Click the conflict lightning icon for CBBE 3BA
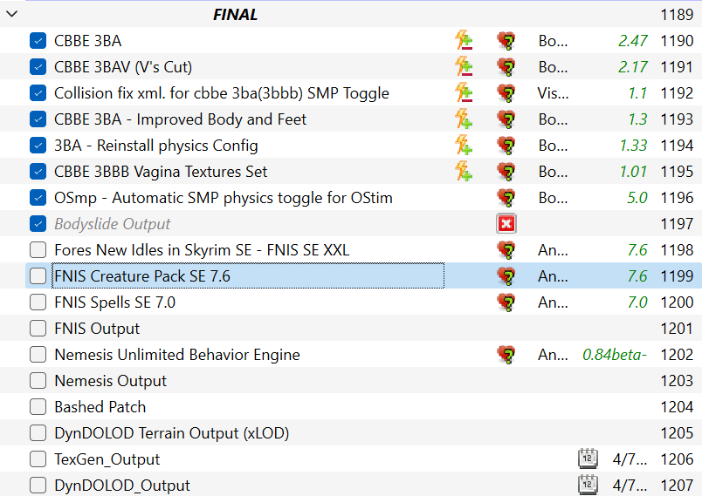The width and height of the screenshot is (702, 496). pos(464,41)
